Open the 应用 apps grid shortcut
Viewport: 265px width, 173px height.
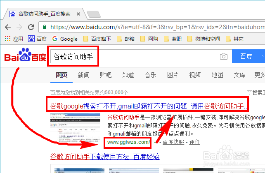pos(14,39)
